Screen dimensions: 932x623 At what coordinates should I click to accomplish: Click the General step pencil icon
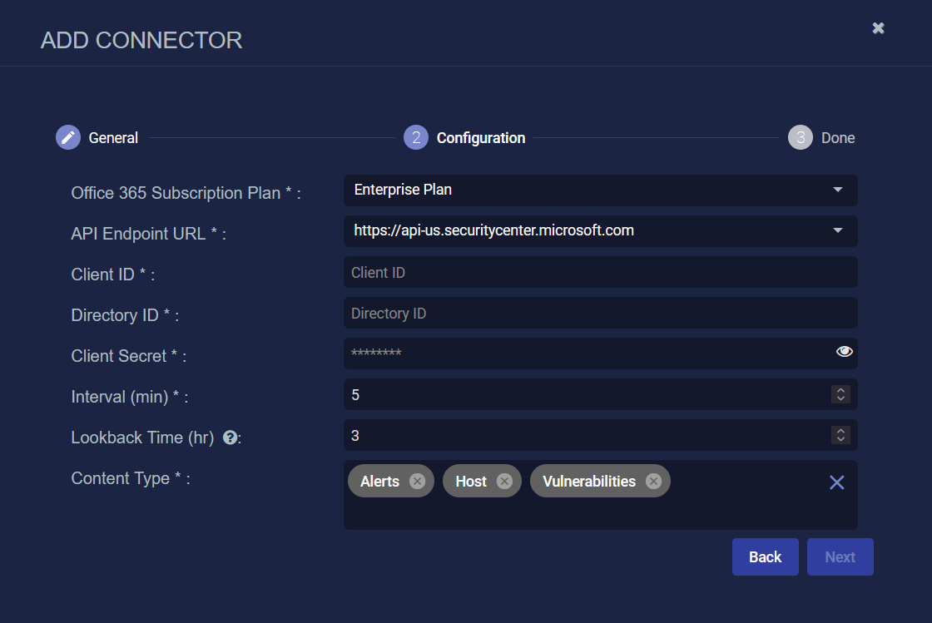68,138
